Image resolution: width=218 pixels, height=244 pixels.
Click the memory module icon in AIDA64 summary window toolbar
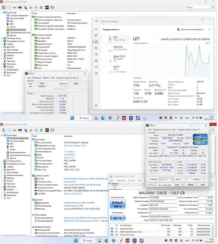click(x=20, y=130)
